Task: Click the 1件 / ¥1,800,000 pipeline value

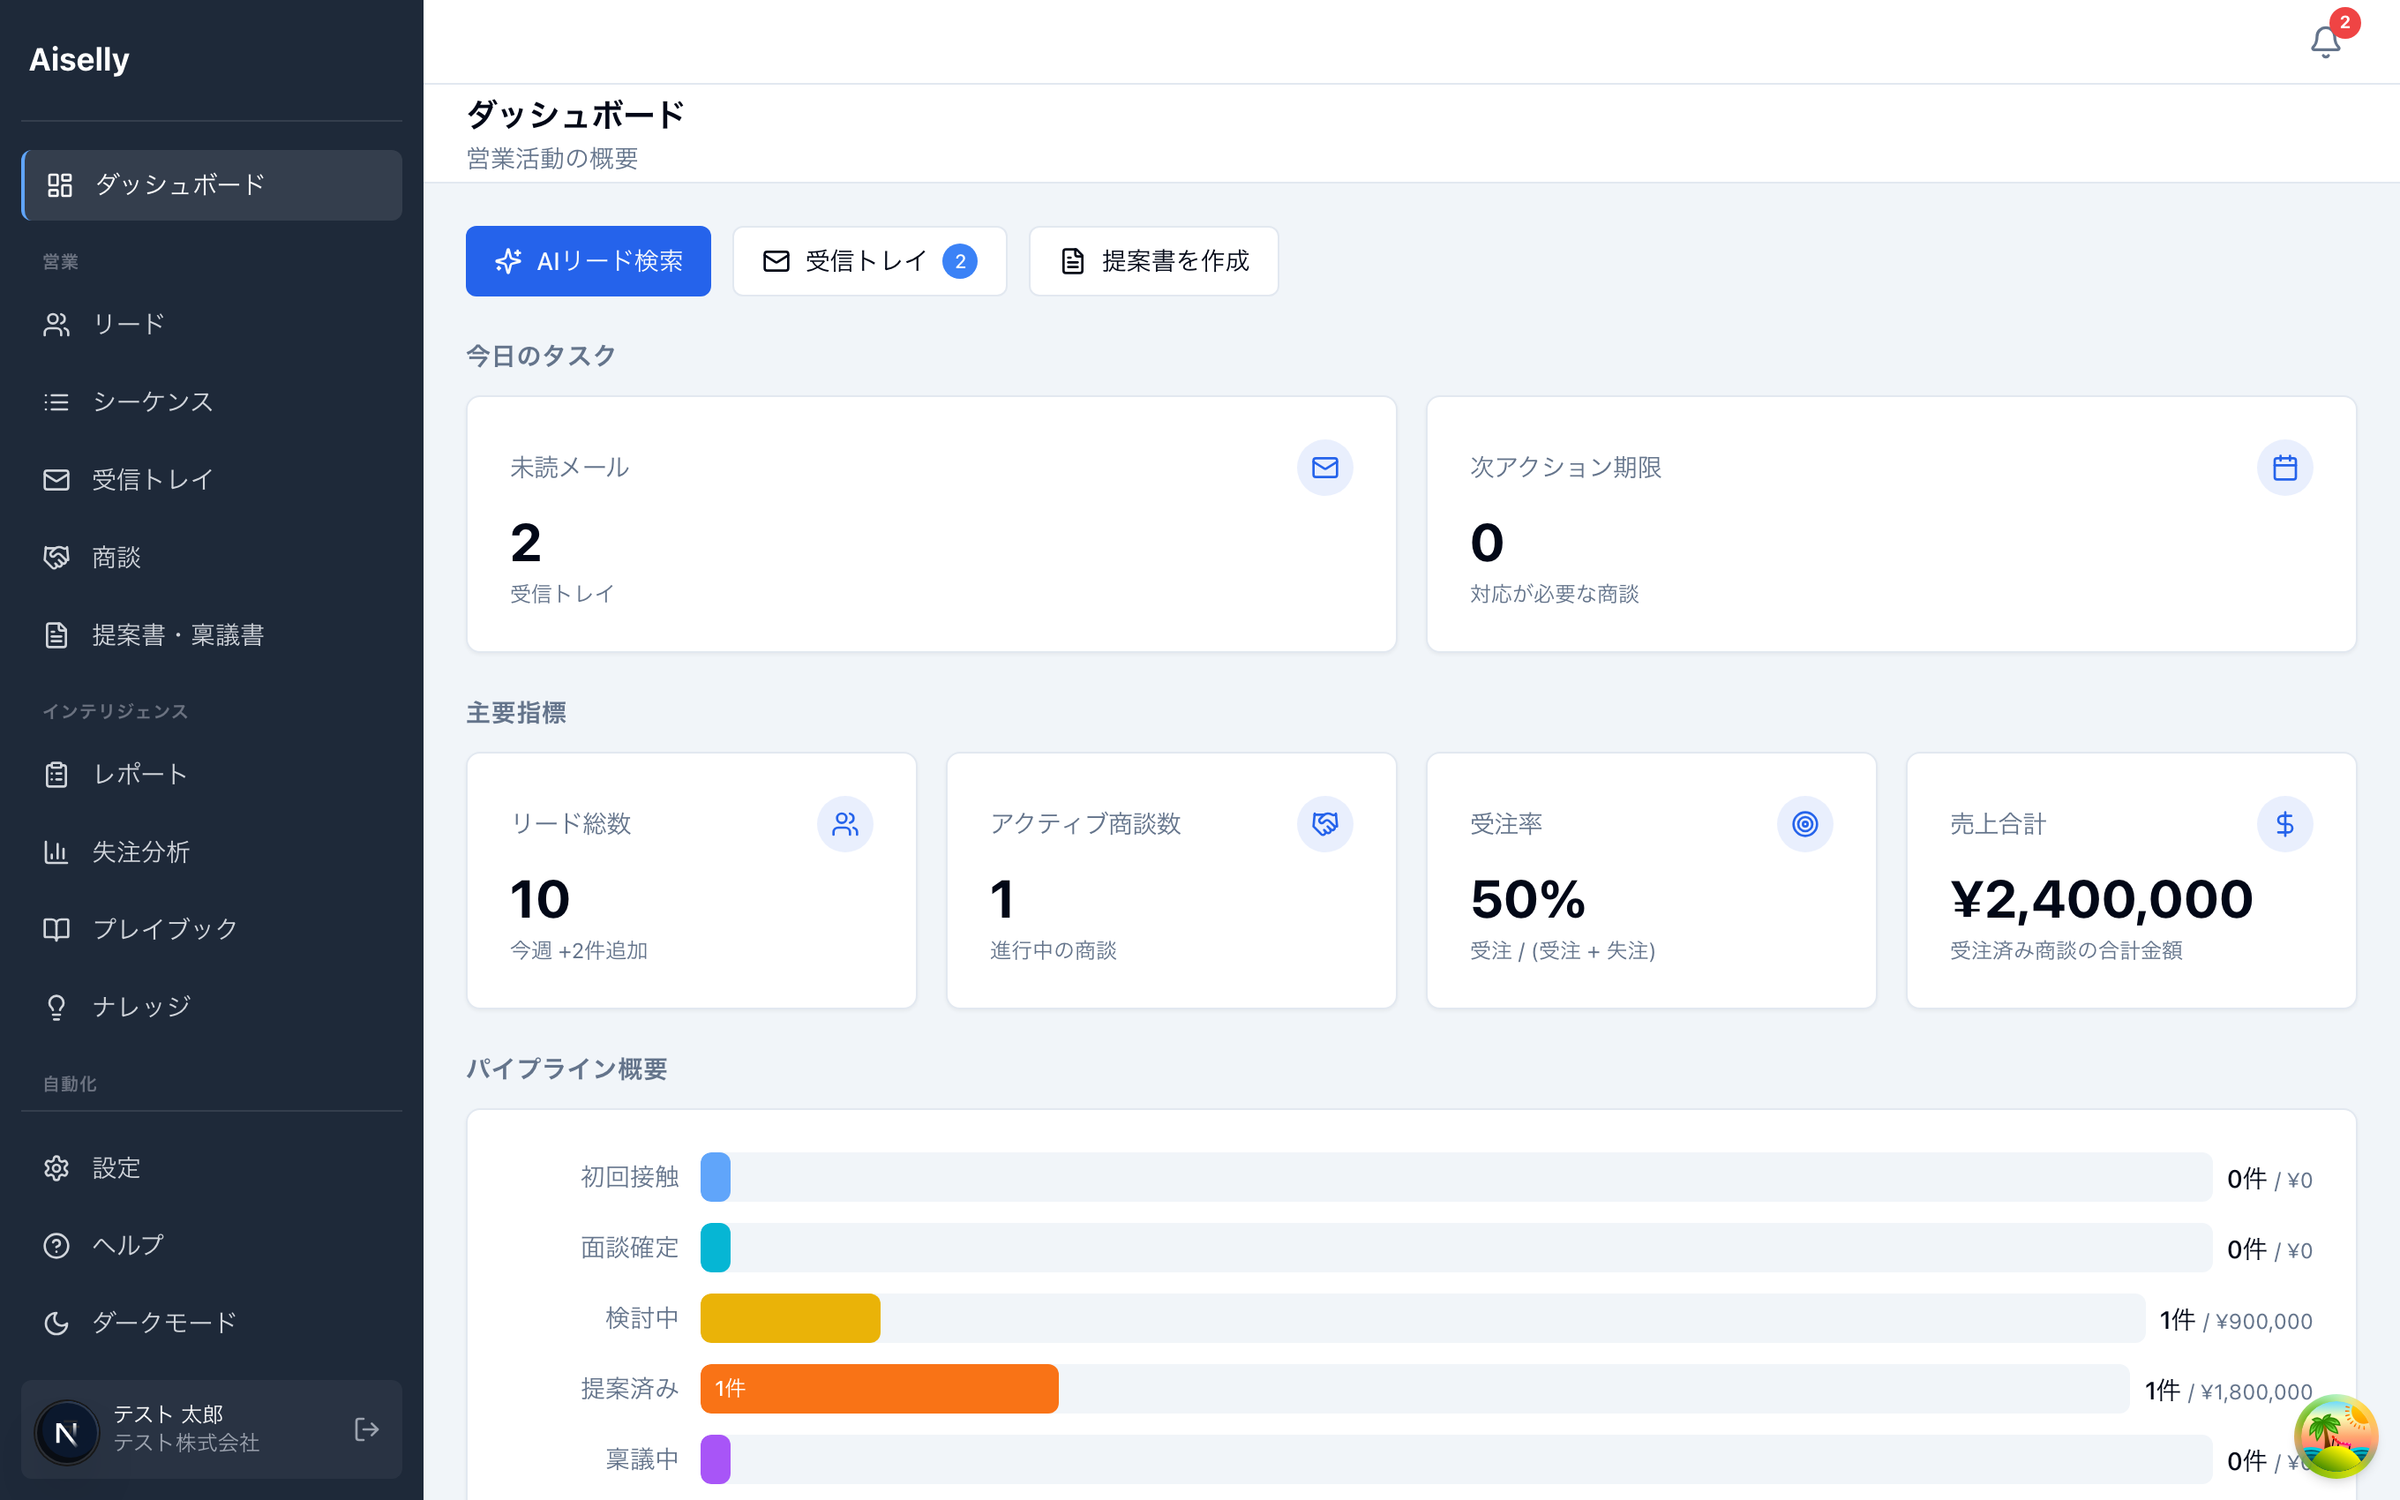Action: tap(2227, 1391)
